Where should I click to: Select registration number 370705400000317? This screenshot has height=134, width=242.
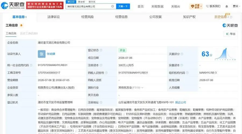49,73
